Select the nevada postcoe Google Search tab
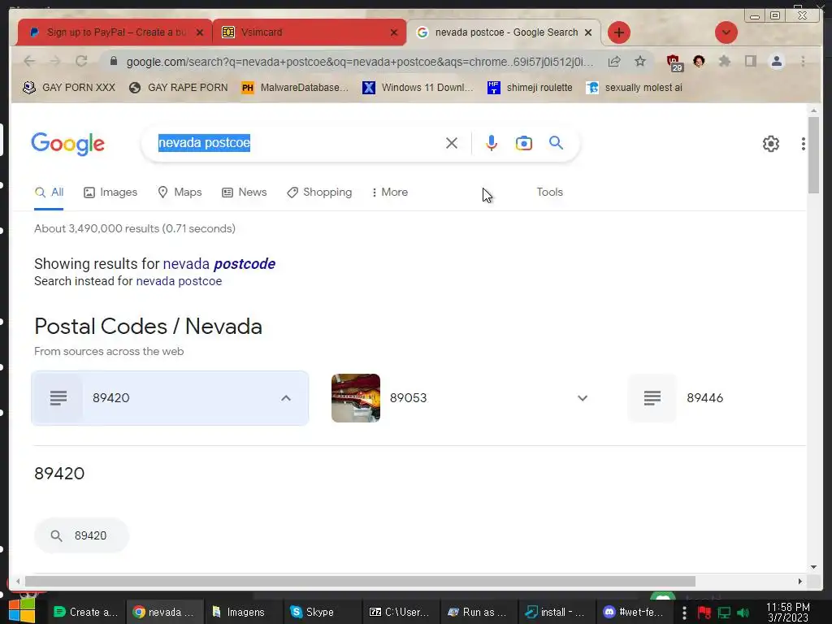832x624 pixels. pyautogui.click(x=504, y=32)
